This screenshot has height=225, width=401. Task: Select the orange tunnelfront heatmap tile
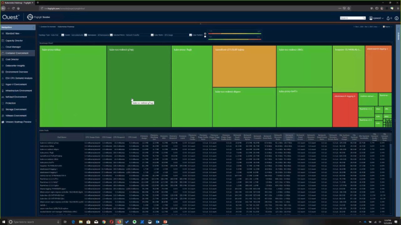244,66
